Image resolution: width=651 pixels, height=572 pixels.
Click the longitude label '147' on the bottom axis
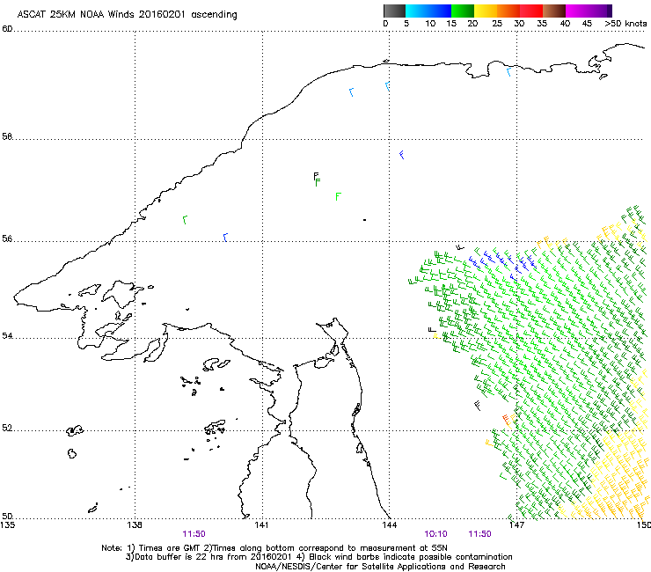coord(517,525)
